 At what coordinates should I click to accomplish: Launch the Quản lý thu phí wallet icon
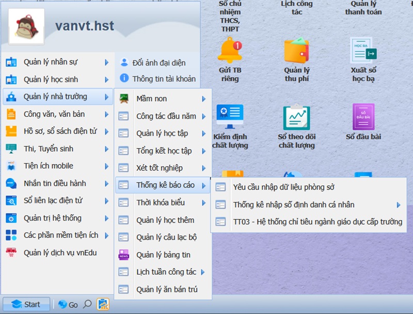tap(296, 50)
